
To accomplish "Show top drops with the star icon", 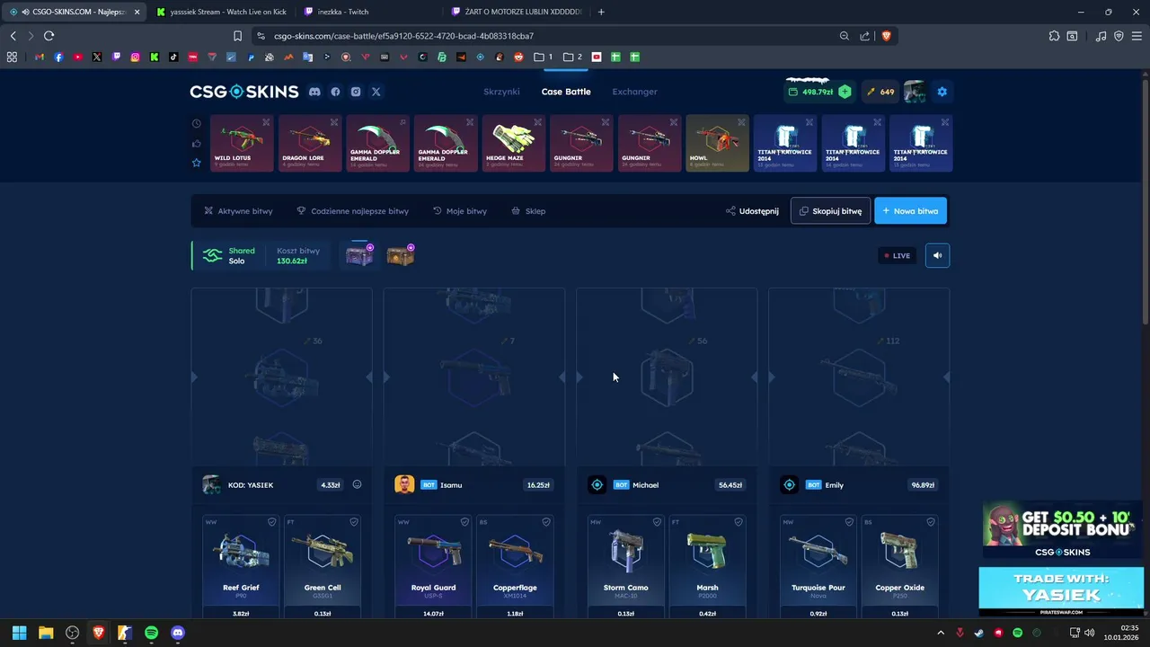I will click(196, 163).
